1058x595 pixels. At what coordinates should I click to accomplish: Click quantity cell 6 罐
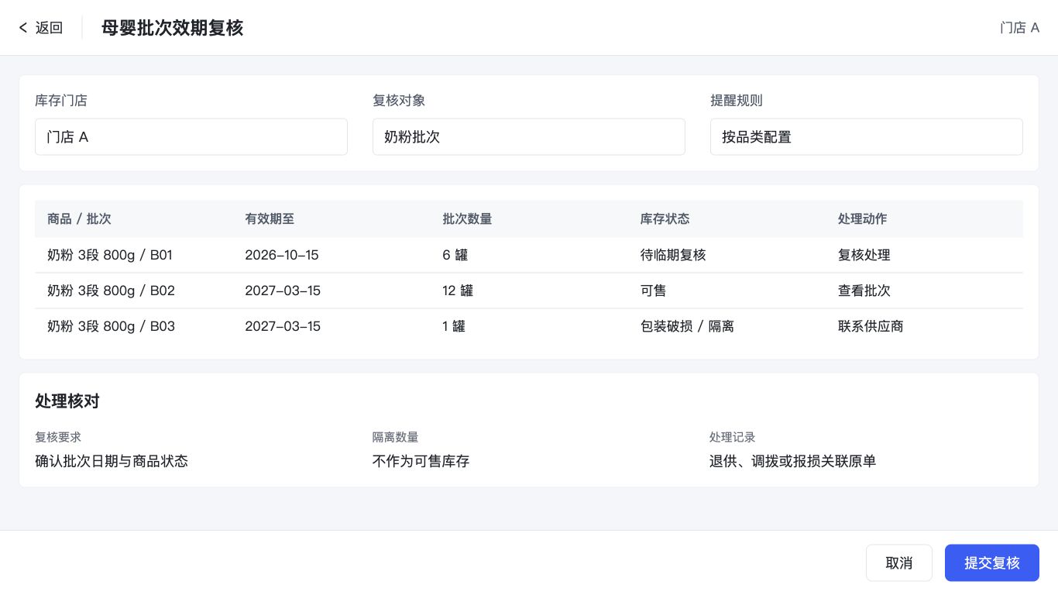point(455,255)
